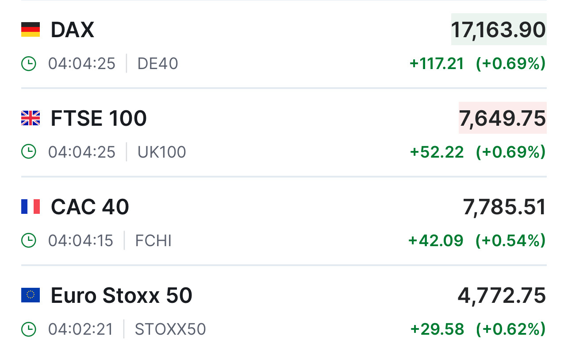Click the CAC 40 price 7,785.51

(504, 207)
